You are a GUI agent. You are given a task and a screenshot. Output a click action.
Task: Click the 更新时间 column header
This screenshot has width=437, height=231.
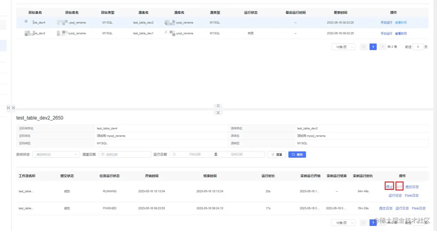340,12
